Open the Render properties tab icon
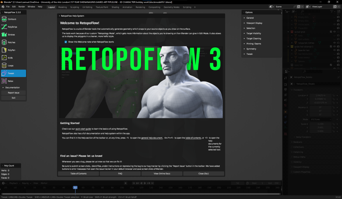 [x=286, y=84]
